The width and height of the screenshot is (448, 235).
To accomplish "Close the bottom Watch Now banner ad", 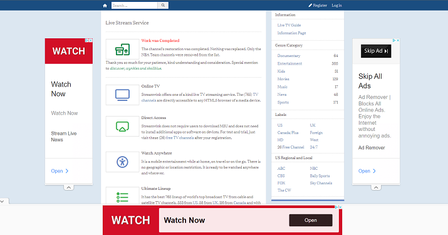I will tap(340, 207).
